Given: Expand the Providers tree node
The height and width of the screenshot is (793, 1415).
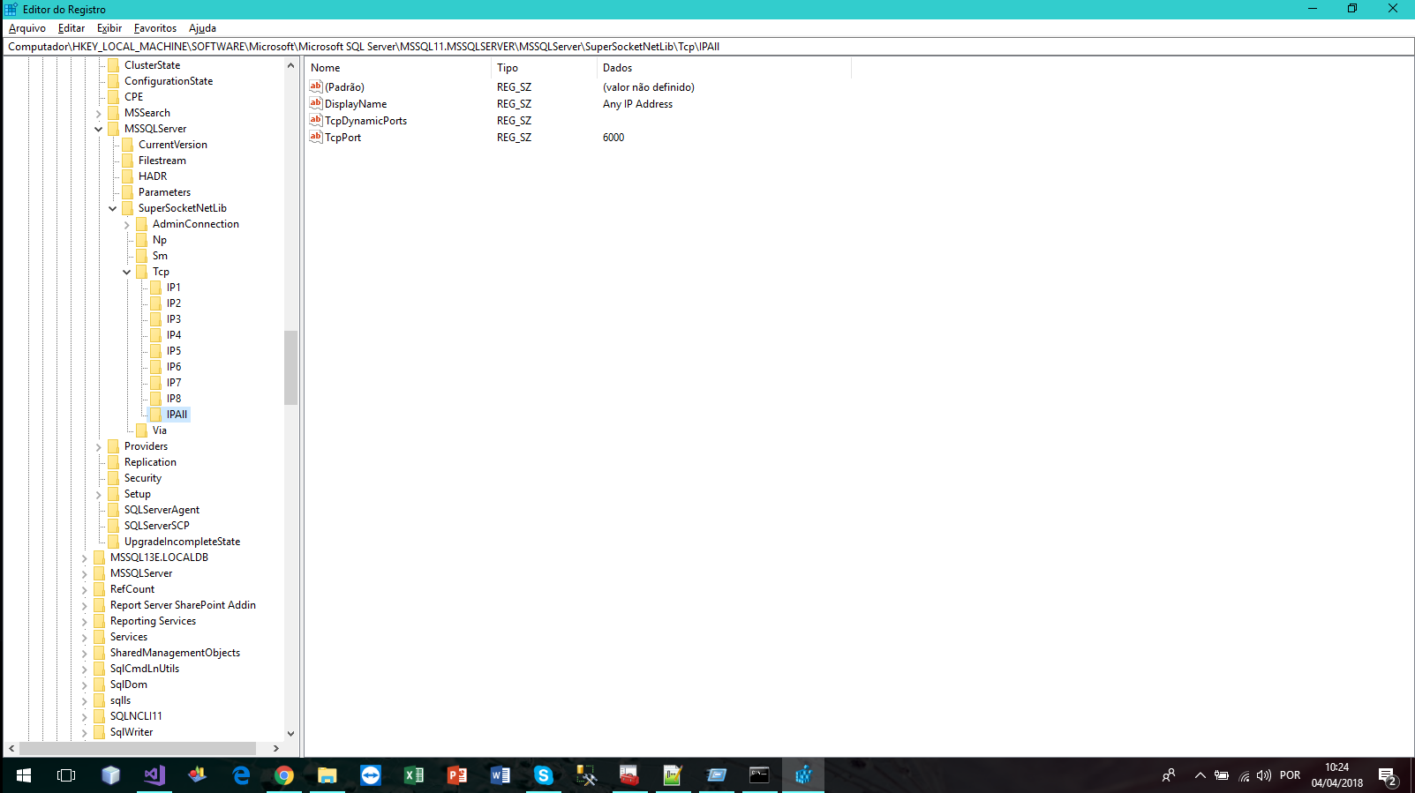Looking at the screenshot, I should pos(98,446).
